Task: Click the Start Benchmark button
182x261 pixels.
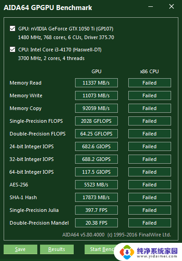Action: (100, 249)
